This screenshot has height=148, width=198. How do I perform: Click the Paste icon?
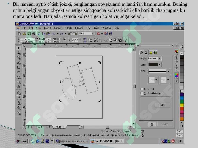click(48, 34)
